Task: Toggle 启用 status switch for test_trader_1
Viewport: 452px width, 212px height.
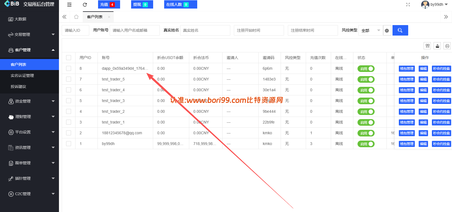Action: tap(366, 122)
